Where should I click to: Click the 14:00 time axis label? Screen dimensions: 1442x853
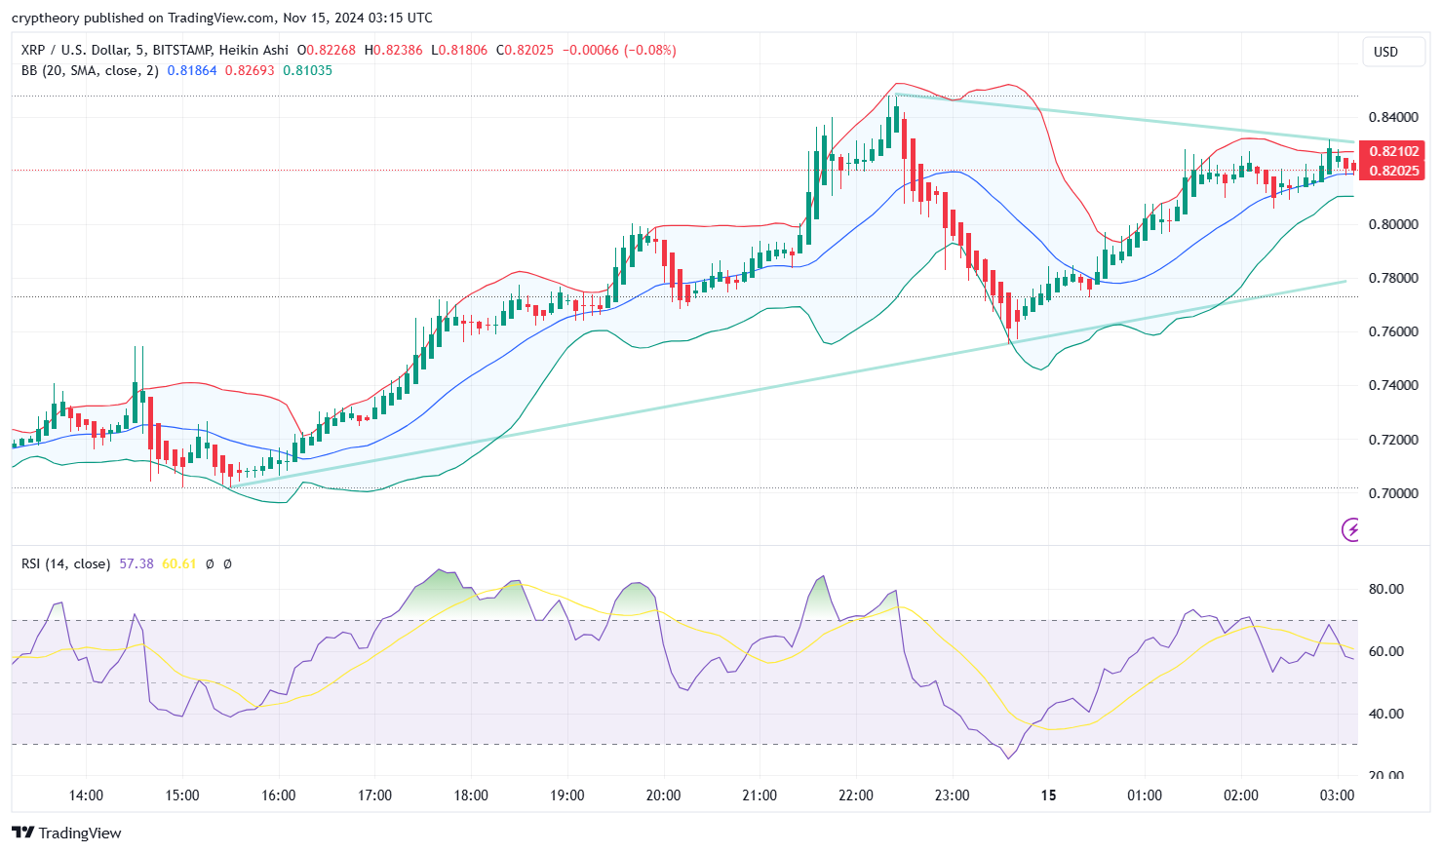86,795
